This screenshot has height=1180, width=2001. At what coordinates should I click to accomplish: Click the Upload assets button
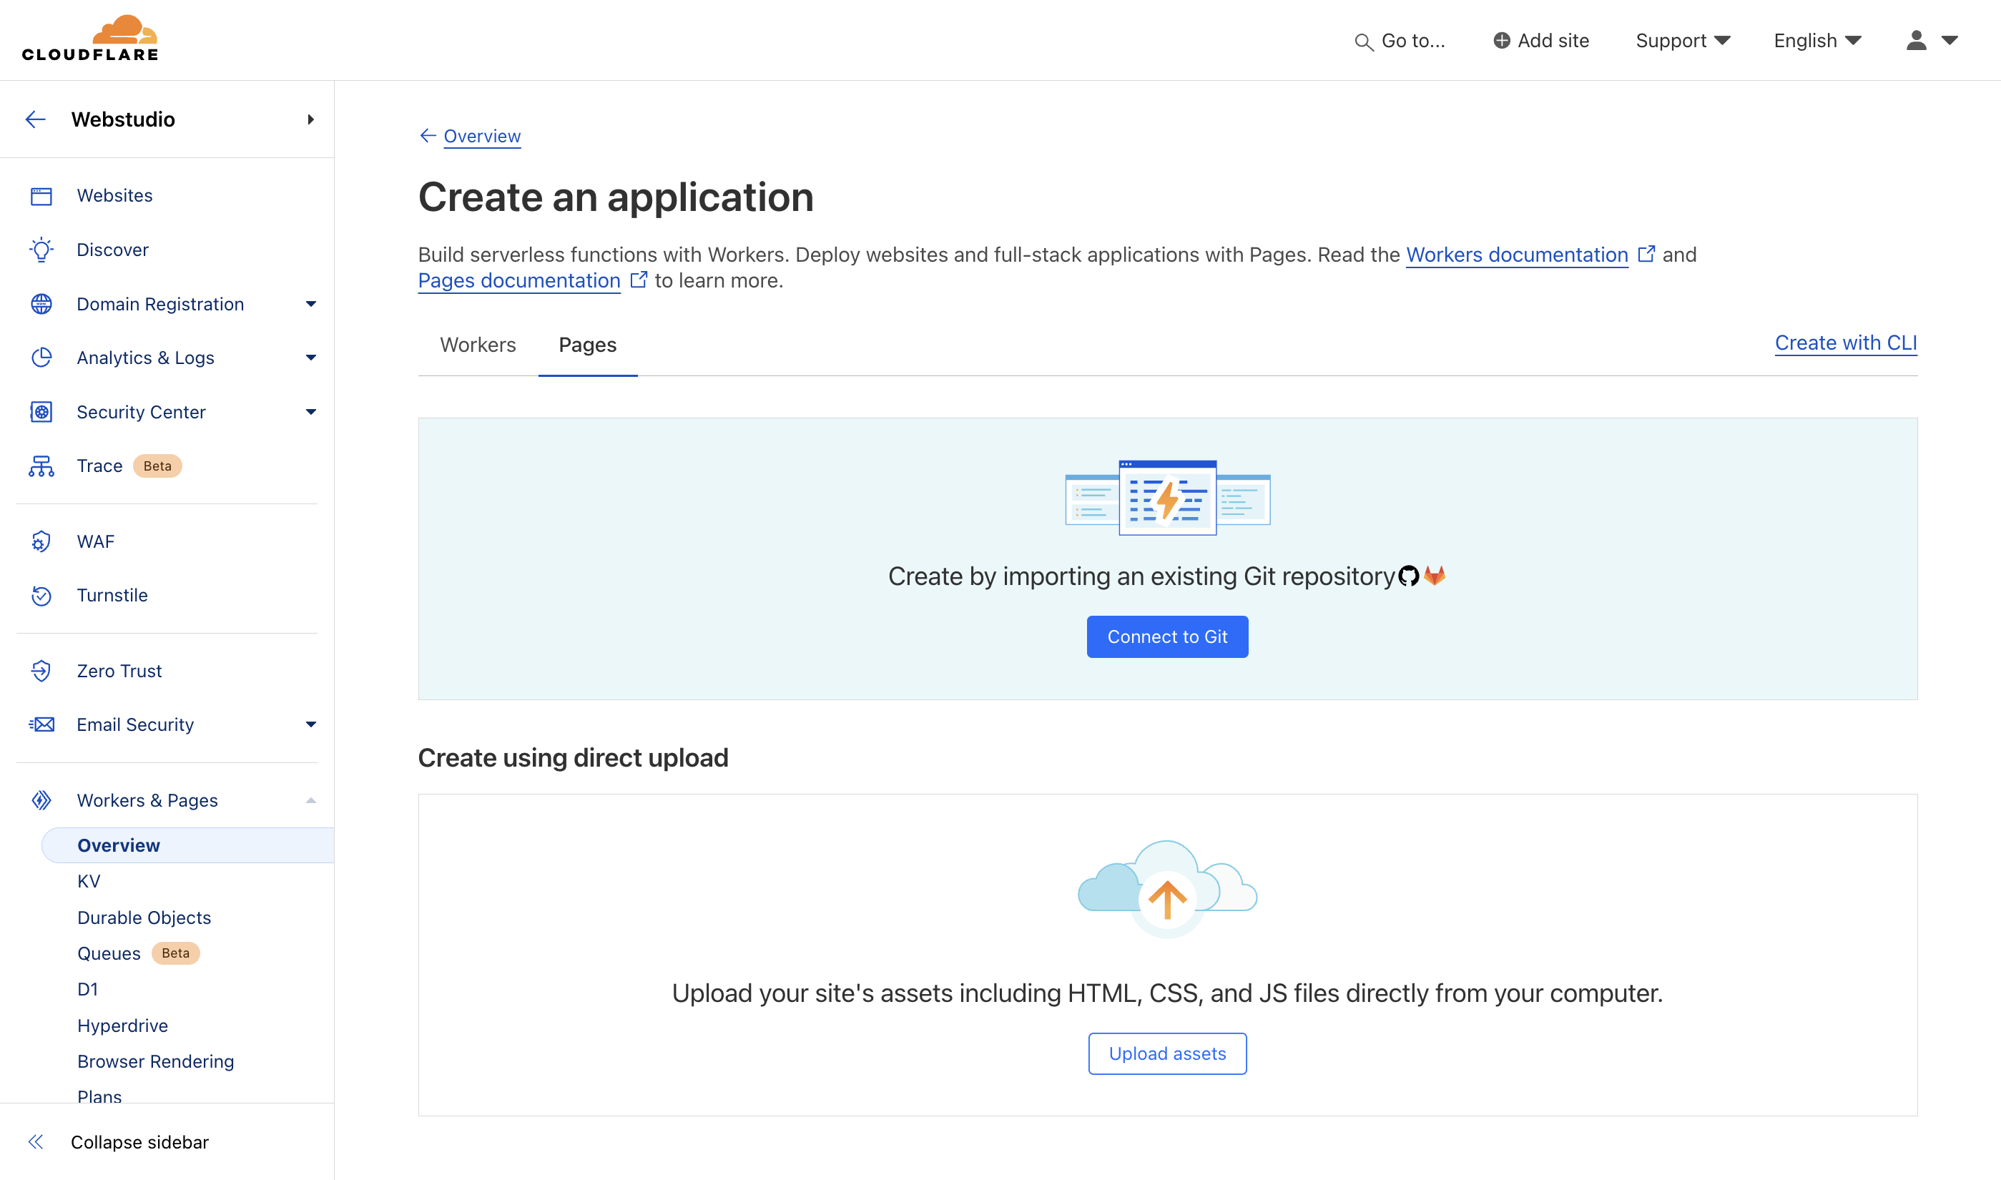click(1167, 1053)
